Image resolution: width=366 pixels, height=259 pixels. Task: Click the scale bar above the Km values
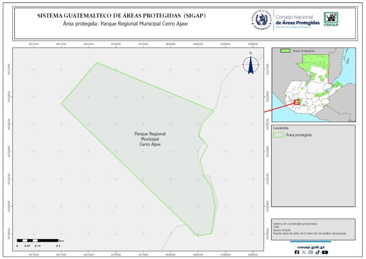pos(37,240)
